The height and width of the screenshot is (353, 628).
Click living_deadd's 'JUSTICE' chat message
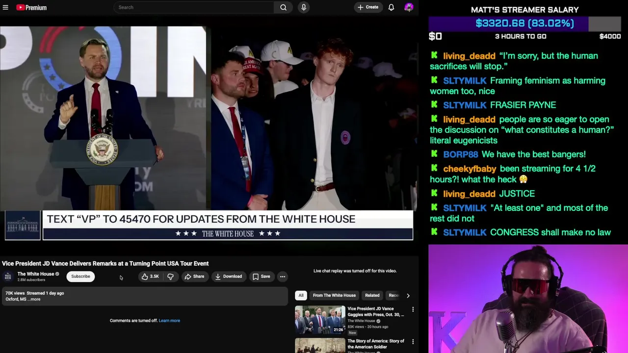point(517,194)
